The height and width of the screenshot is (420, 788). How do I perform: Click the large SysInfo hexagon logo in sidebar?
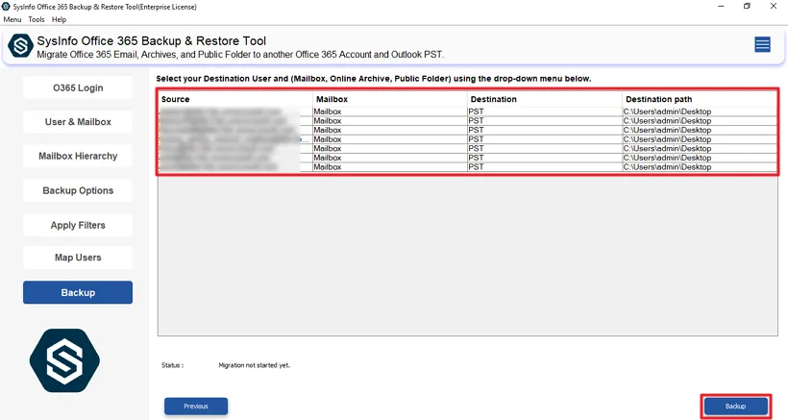click(x=64, y=360)
